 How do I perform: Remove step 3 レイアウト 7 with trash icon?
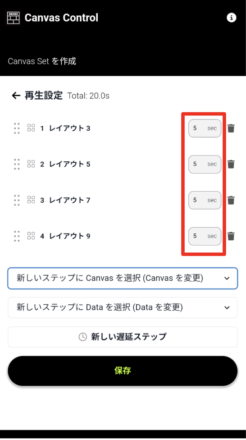click(231, 200)
